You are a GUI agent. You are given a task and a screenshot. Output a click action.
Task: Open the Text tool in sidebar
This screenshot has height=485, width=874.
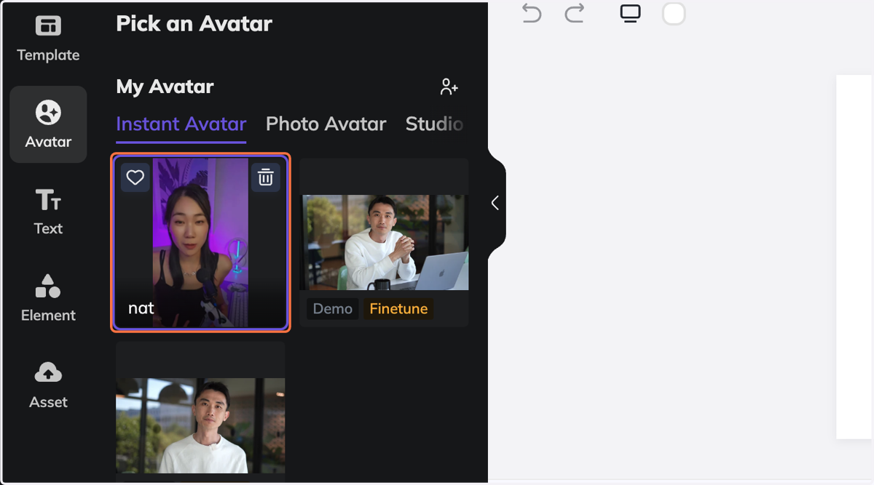pyautogui.click(x=48, y=212)
